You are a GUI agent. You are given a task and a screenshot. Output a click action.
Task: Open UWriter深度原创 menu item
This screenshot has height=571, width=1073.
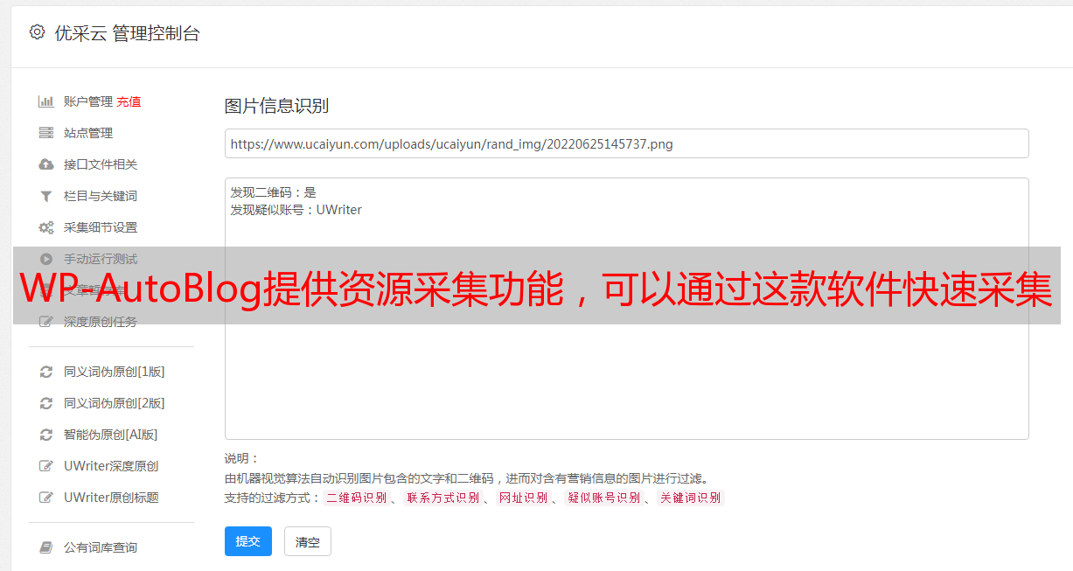click(x=111, y=466)
